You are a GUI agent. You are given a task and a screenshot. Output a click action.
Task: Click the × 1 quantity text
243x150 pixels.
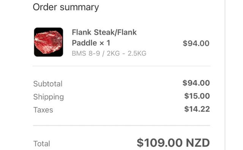105,43
